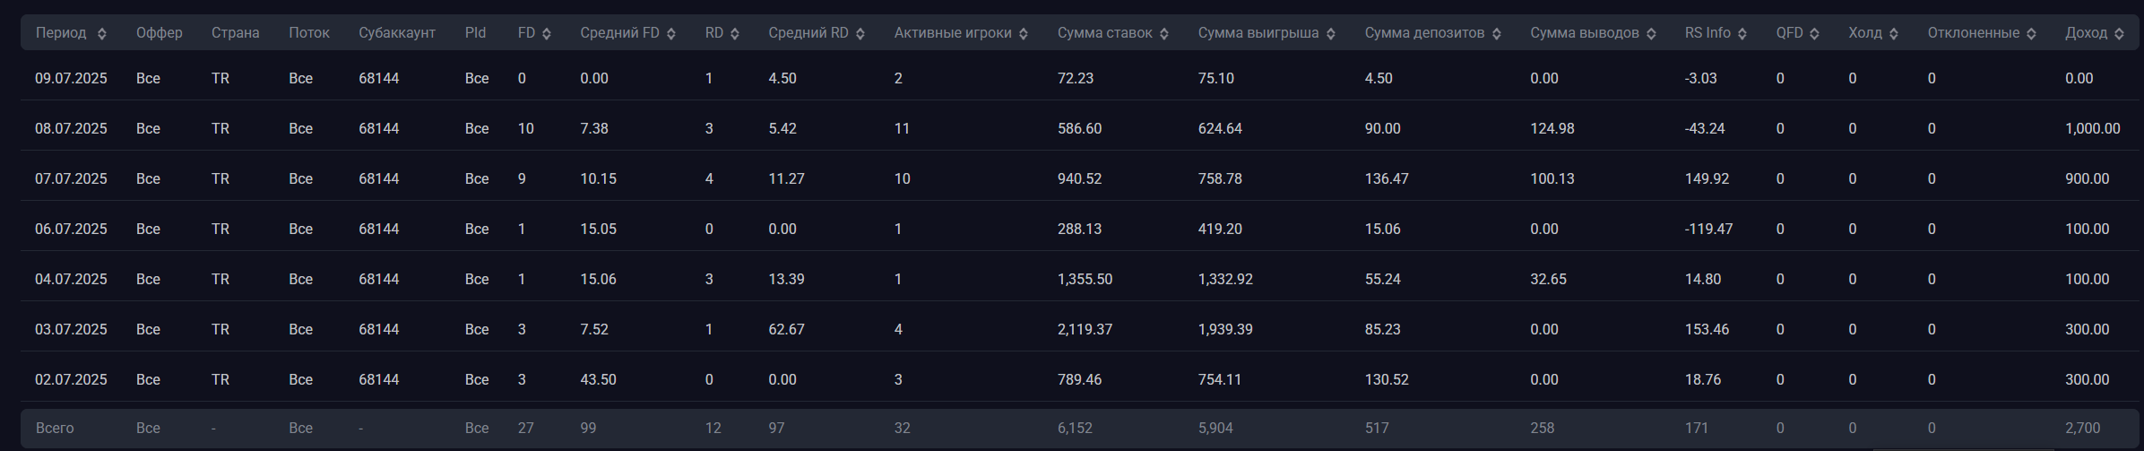Sort by Сумма депозитов arrows icon
This screenshot has height=451, width=2144.
point(1497,33)
